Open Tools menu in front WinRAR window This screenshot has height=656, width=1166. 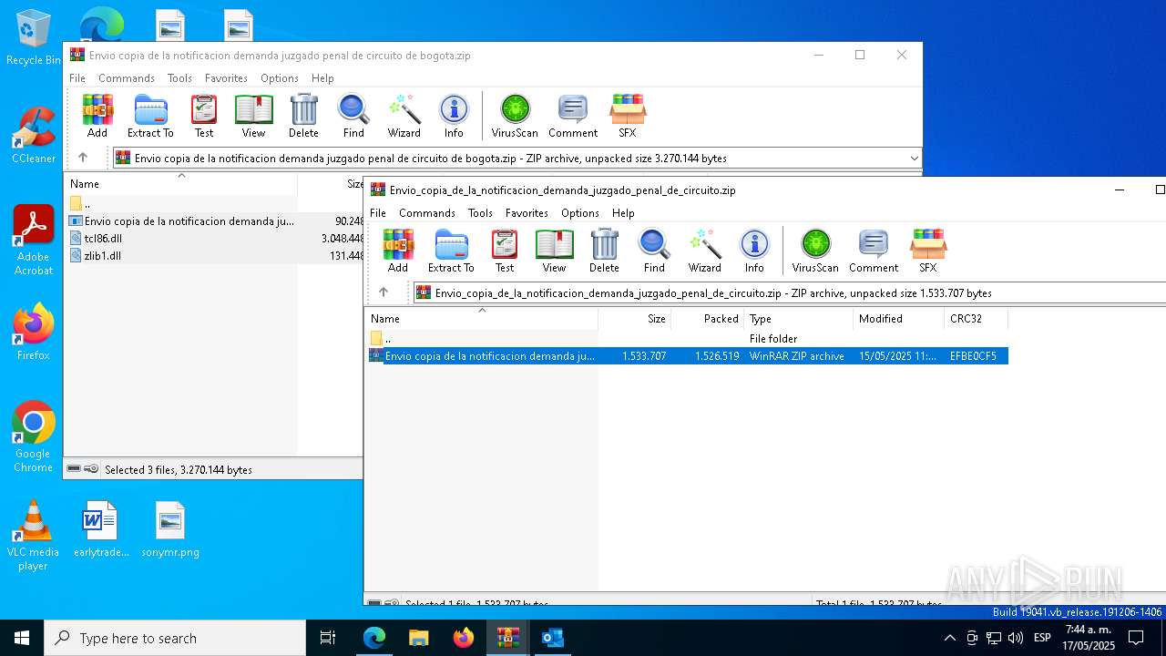[x=480, y=213]
